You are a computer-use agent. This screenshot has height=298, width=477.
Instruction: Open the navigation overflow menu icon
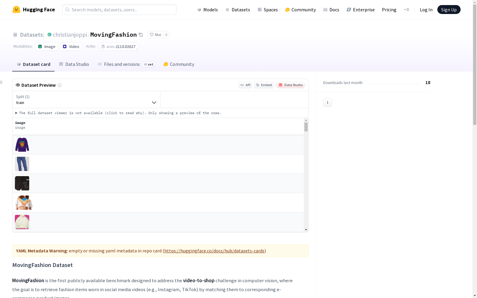pos(406,10)
